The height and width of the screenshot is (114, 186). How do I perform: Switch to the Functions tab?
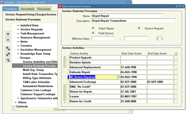(11, 9)
